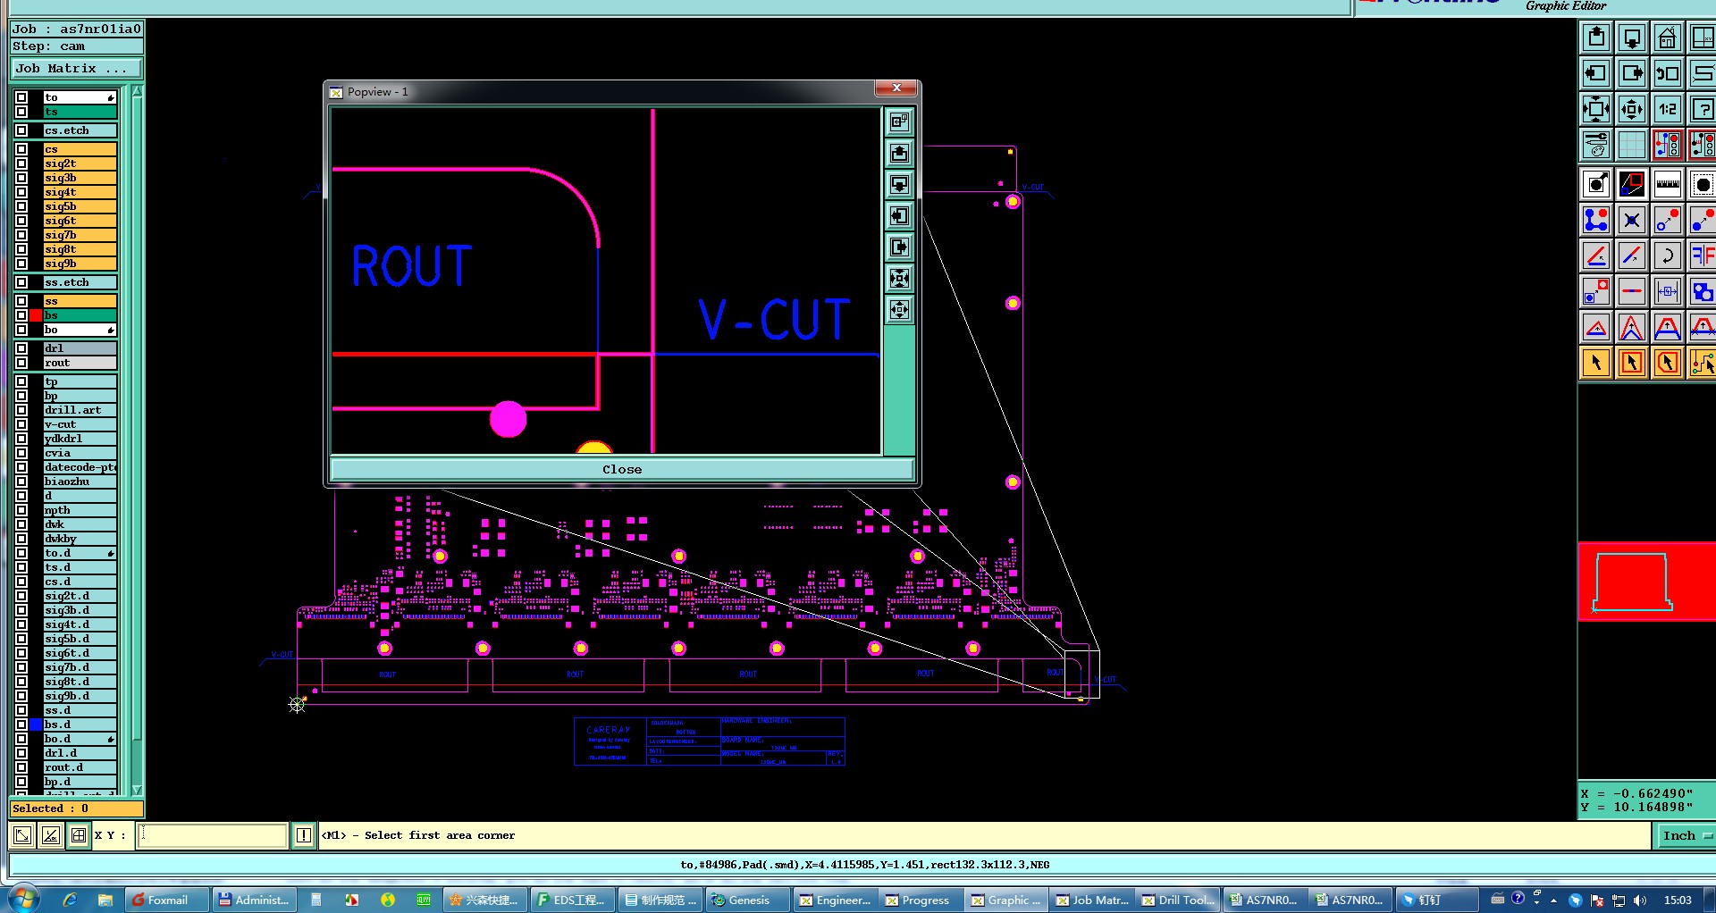This screenshot has width=1716, height=913.
Task: Click Popview pan up icon
Action: click(x=900, y=154)
